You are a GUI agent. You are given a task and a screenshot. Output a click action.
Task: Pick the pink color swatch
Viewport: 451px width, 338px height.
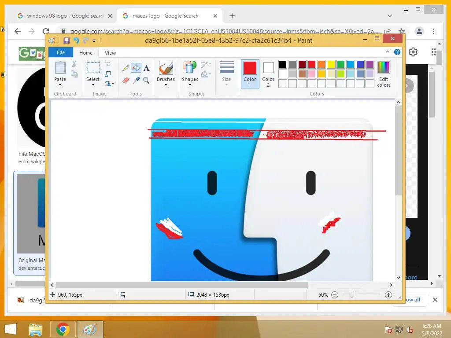click(312, 74)
